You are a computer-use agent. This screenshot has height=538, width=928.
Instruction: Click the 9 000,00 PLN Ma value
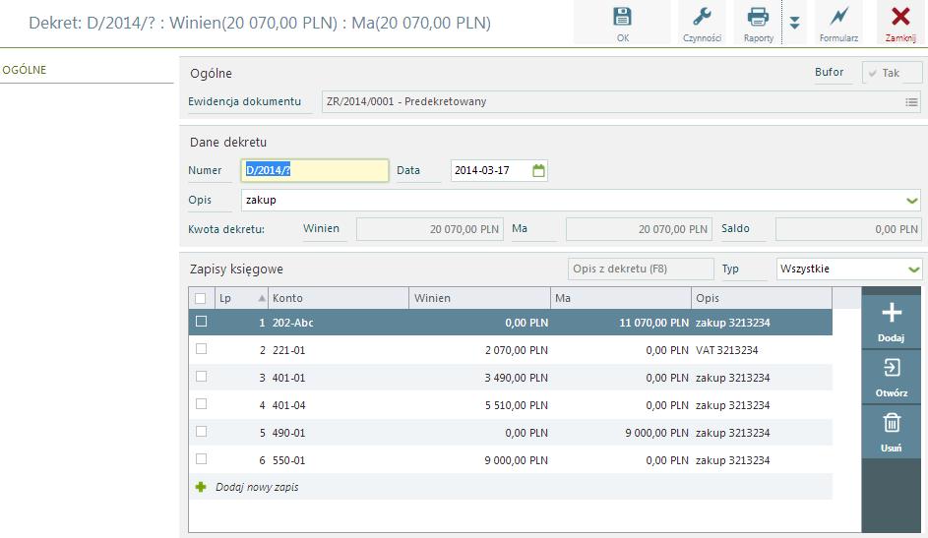click(657, 433)
